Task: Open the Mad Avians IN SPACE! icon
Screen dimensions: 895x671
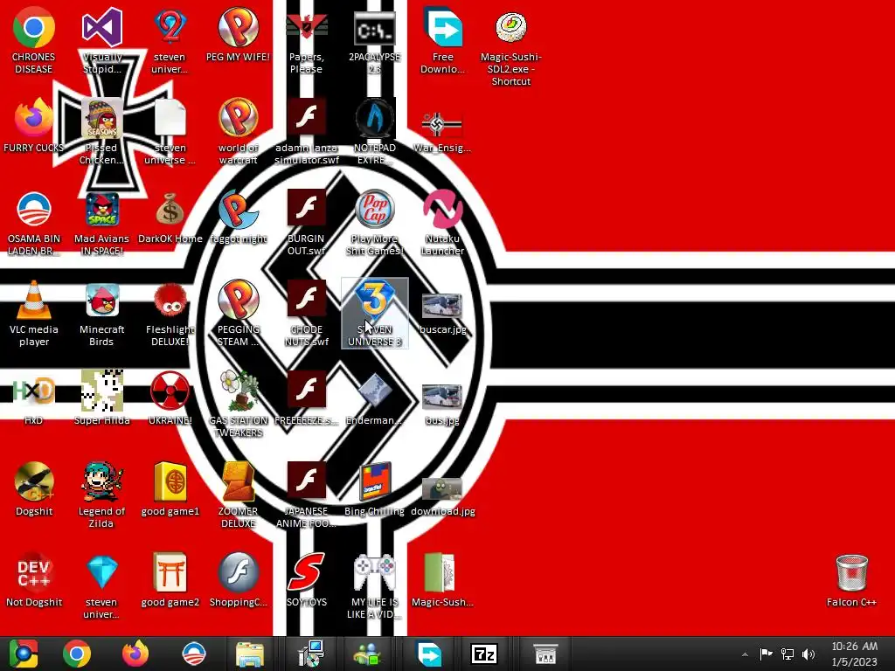Action: pyautogui.click(x=101, y=223)
